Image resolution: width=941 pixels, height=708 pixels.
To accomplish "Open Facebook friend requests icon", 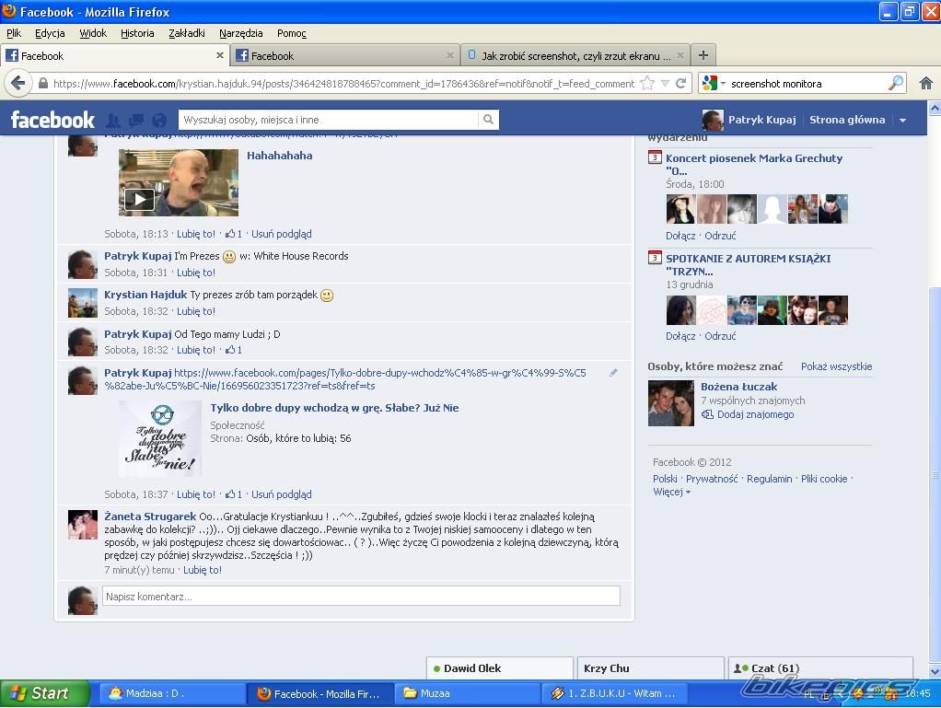I will tap(113, 121).
